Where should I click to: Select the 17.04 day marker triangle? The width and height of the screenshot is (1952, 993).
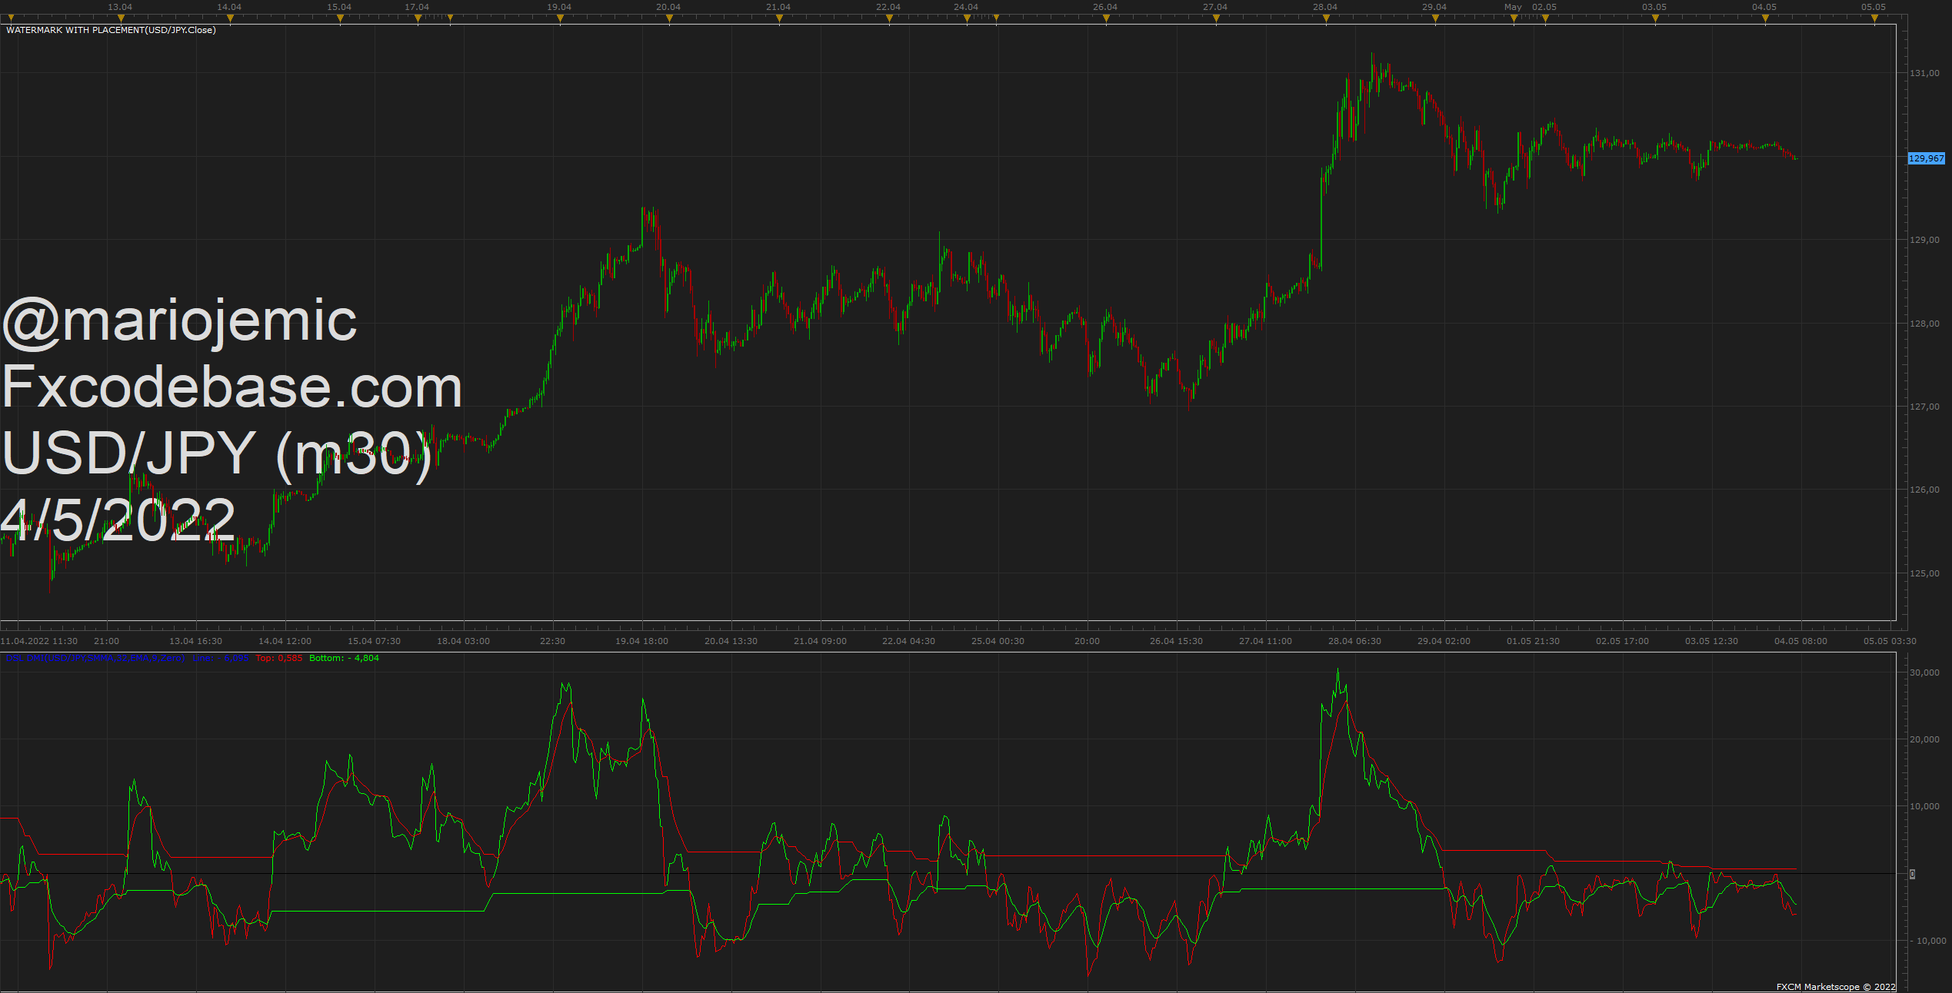point(418,19)
